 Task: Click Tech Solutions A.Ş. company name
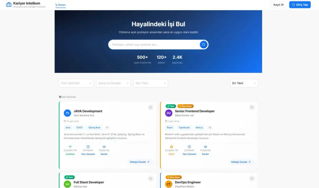[x=84, y=115]
